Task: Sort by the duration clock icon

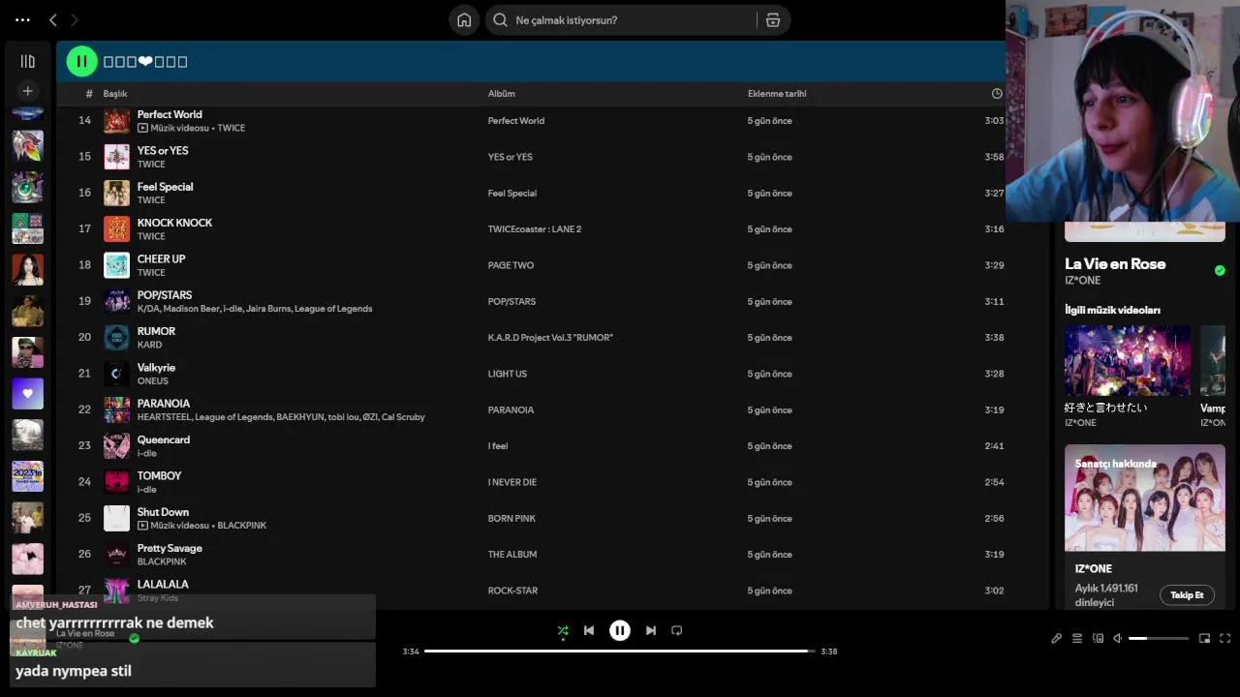Action: [x=997, y=94]
